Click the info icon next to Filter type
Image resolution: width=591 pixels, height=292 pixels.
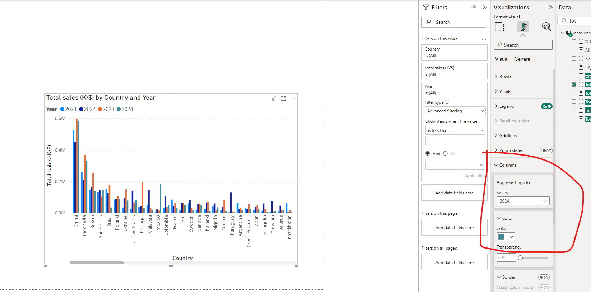click(x=447, y=102)
